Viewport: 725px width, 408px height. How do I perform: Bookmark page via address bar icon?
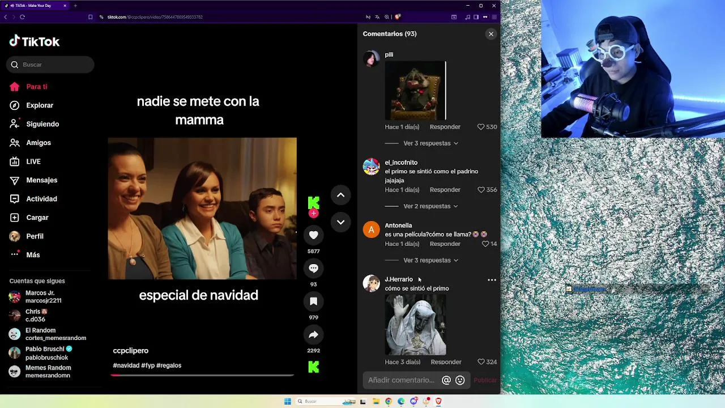coord(90,17)
